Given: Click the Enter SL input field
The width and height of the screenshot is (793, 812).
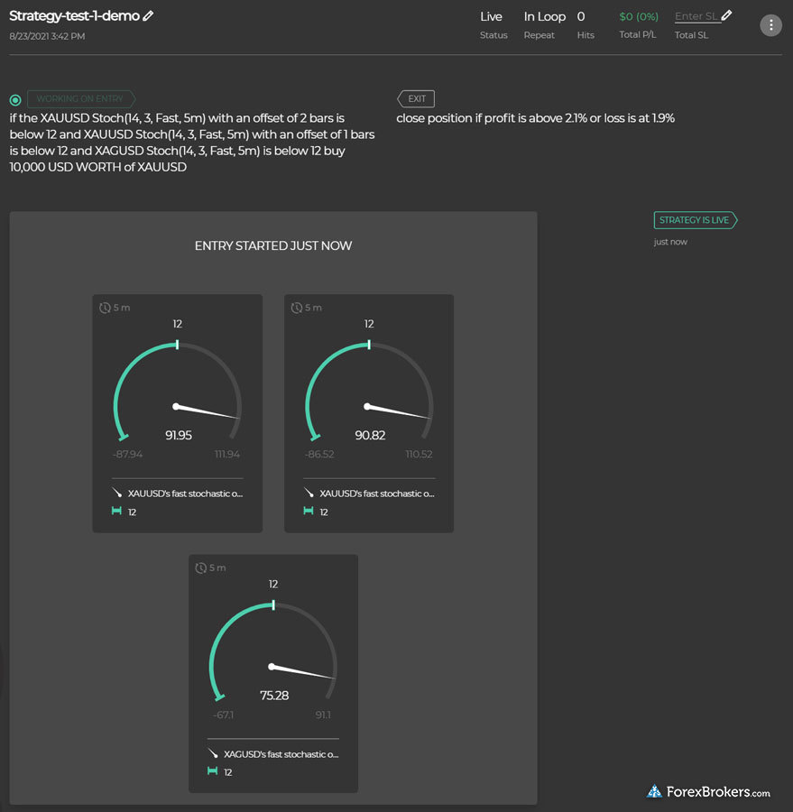Looking at the screenshot, I should (696, 16).
